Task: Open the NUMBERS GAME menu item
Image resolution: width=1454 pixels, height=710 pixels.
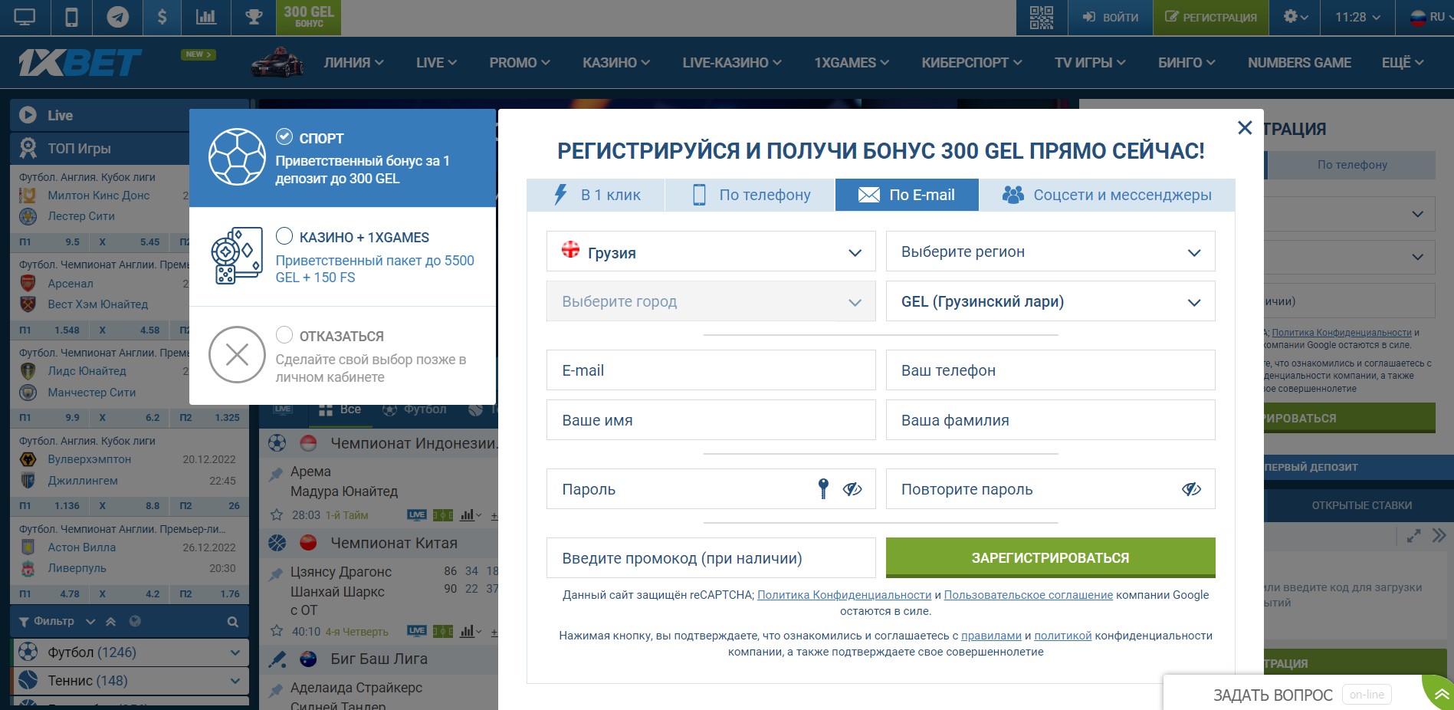Action: click(x=1299, y=63)
